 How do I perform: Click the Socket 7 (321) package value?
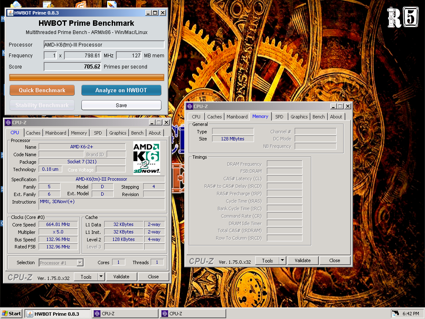[82, 162]
